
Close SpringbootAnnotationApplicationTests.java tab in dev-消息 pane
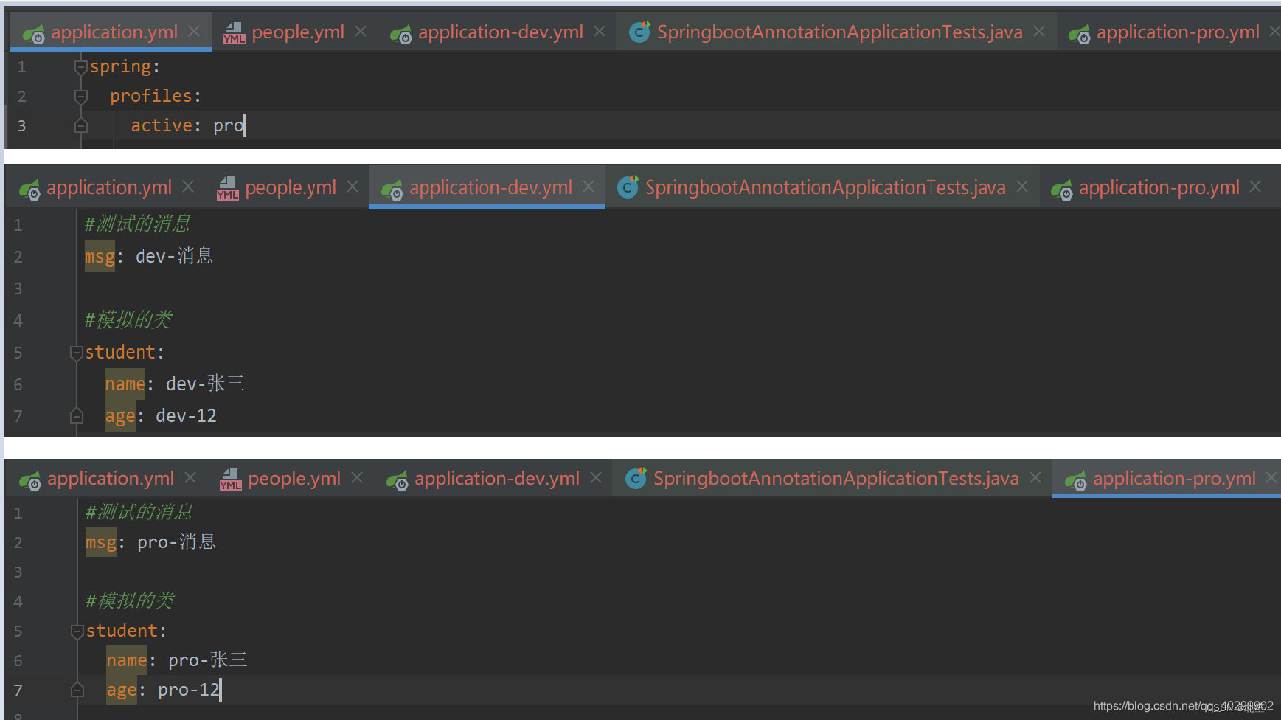(1022, 187)
